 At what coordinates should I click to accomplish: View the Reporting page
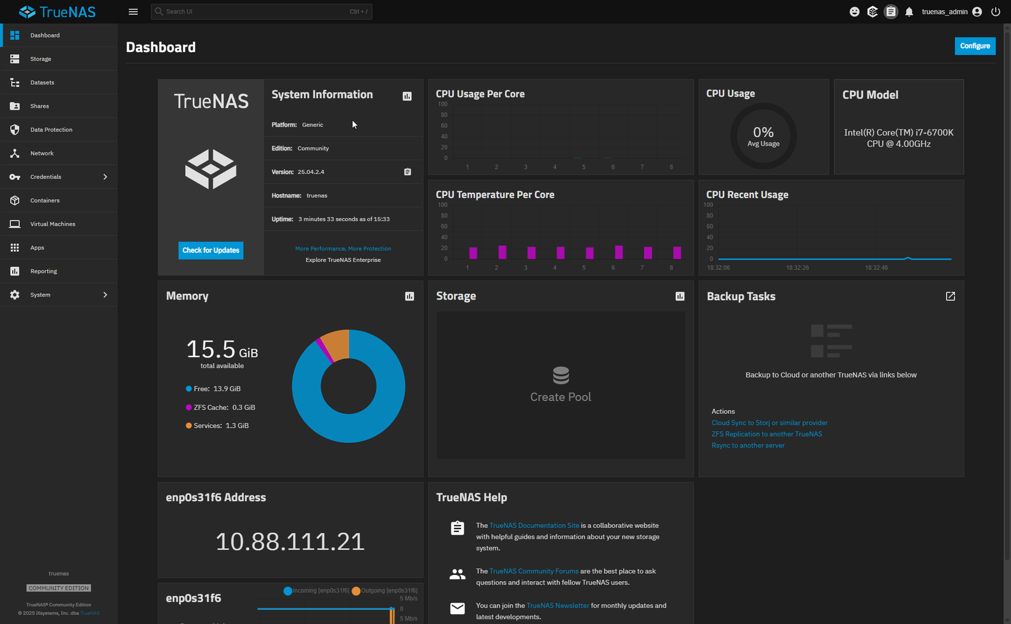point(44,271)
